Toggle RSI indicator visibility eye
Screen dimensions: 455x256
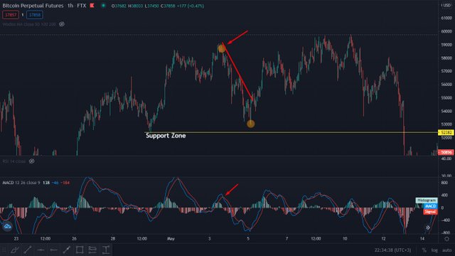coord(31,161)
